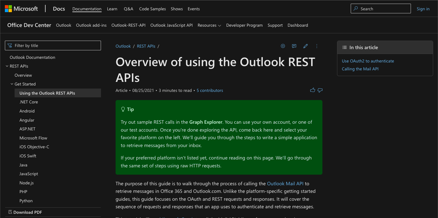Go to Code Samples

click(153, 9)
